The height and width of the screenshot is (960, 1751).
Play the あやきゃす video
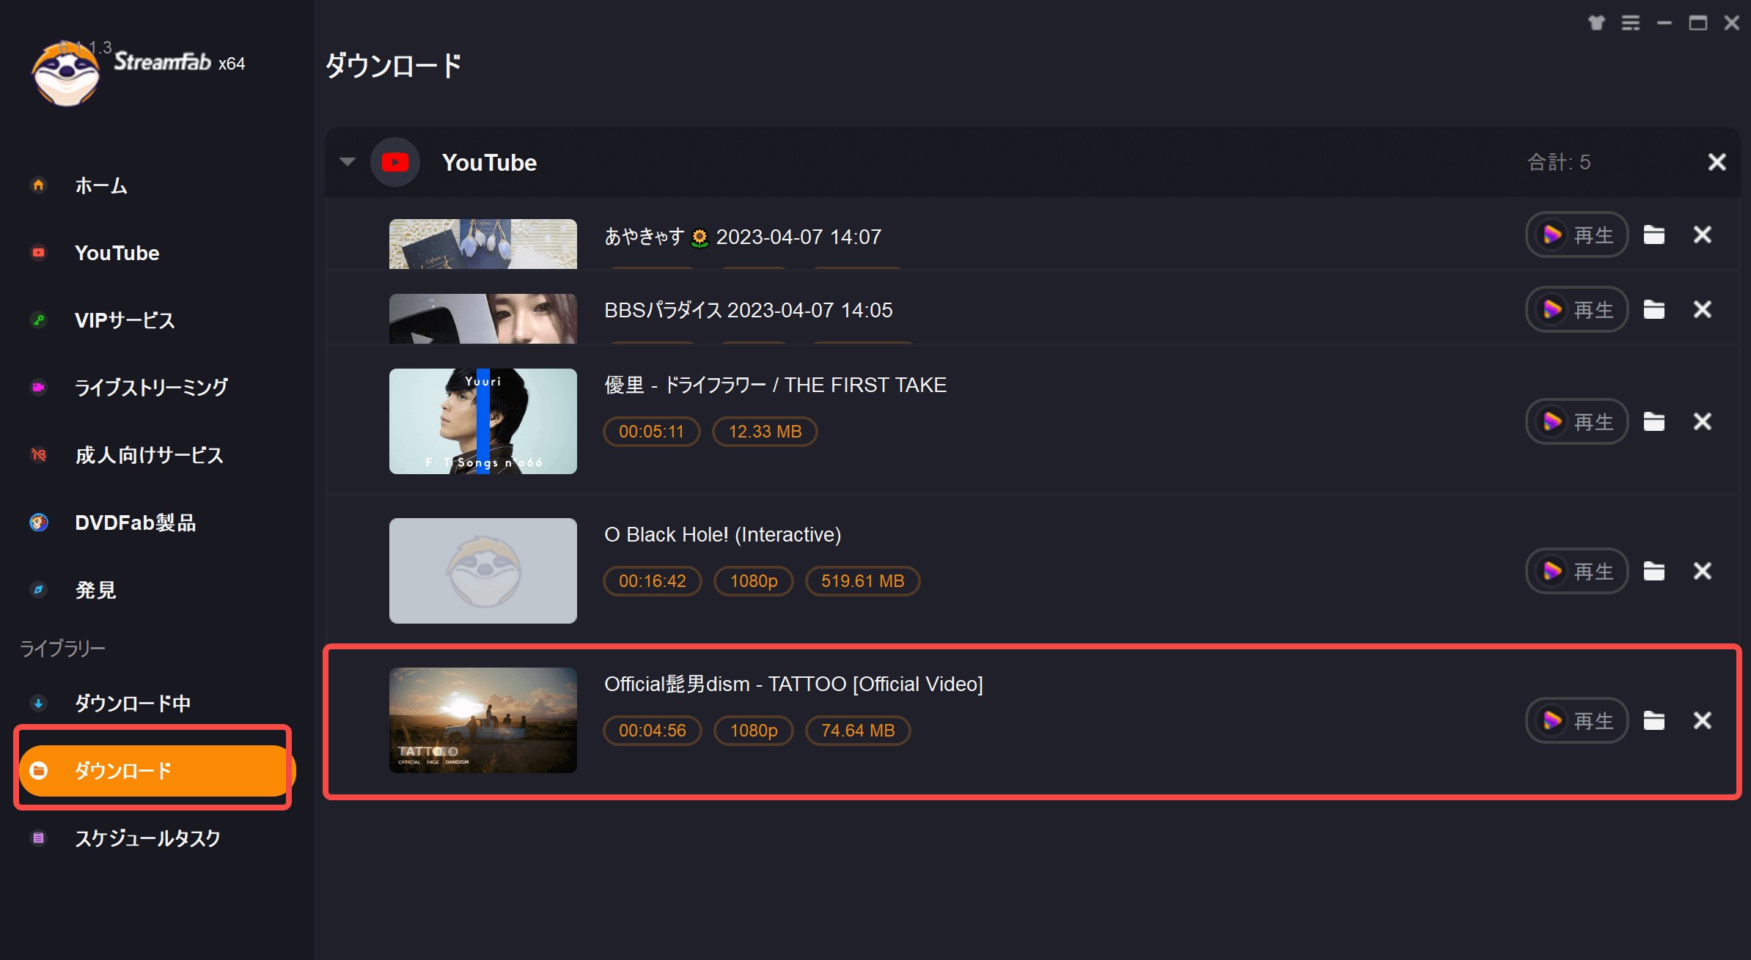coord(1577,235)
